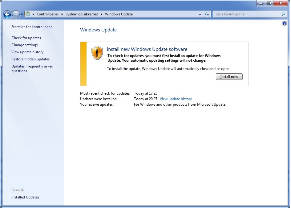The height and width of the screenshot is (208, 291).
Task: Open Updates: frequently asked questions link
Action: (32, 68)
